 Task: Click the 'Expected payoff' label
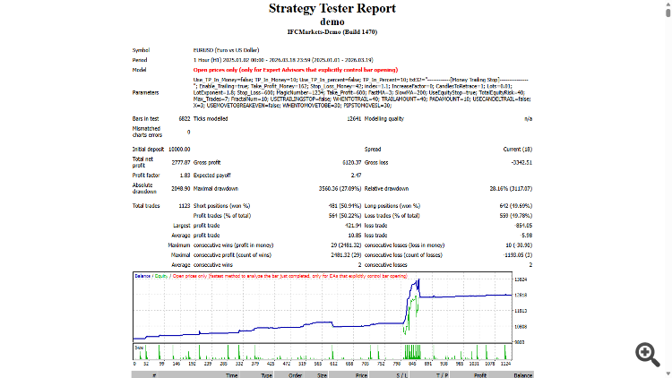[211, 176]
